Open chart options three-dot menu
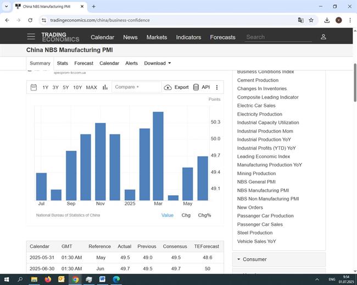357x285 pixels. point(217,87)
